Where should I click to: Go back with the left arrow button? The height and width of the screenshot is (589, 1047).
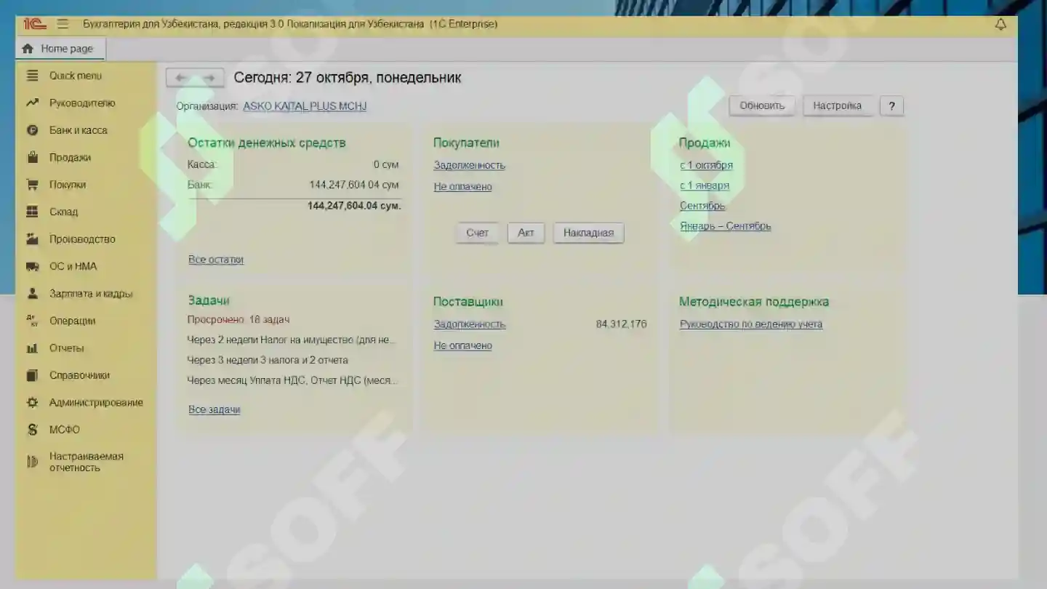coord(180,78)
